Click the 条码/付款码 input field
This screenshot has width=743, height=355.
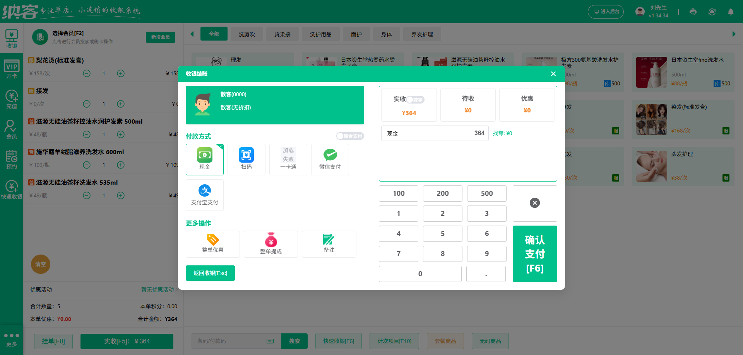[228, 341]
